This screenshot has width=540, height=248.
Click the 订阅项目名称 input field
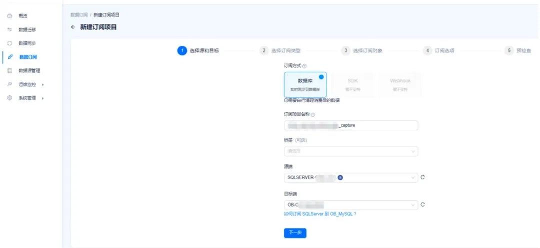(350, 125)
